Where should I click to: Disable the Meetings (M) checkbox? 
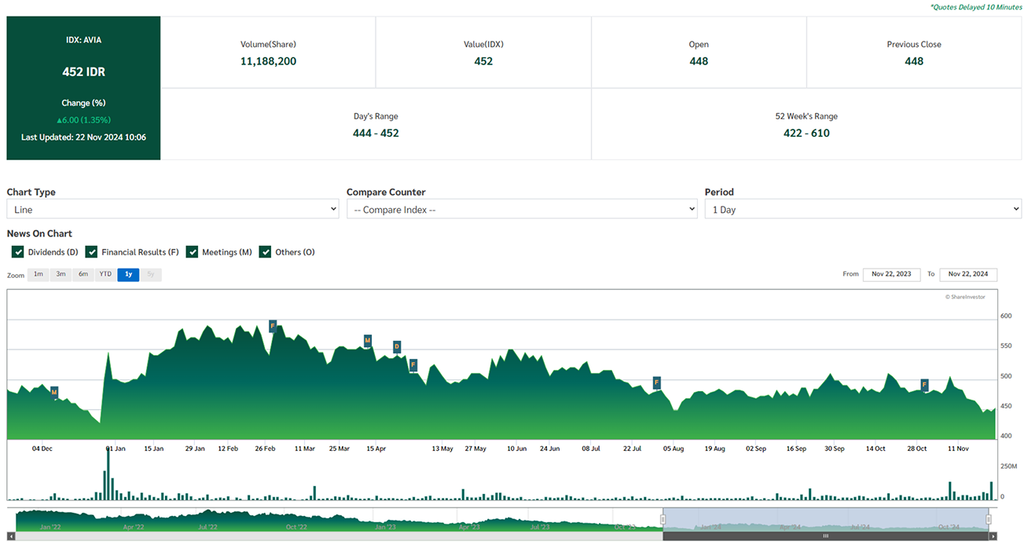click(x=193, y=252)
